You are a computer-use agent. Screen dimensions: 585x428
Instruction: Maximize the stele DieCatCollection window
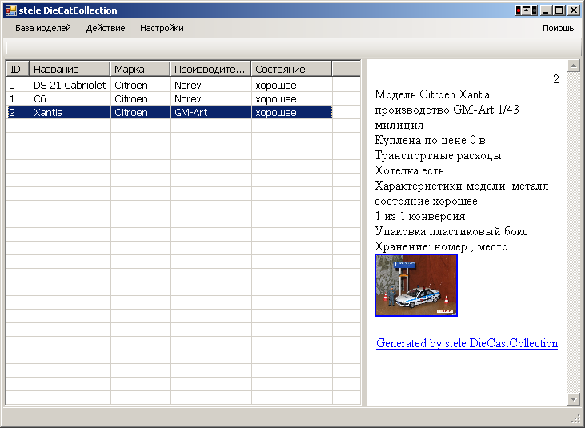[x=559, y=10]
